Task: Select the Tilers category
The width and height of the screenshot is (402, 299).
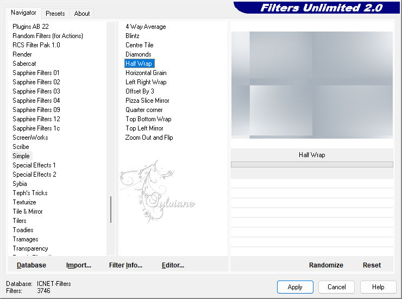Action: pyautogui.click(x=20, y=221)
